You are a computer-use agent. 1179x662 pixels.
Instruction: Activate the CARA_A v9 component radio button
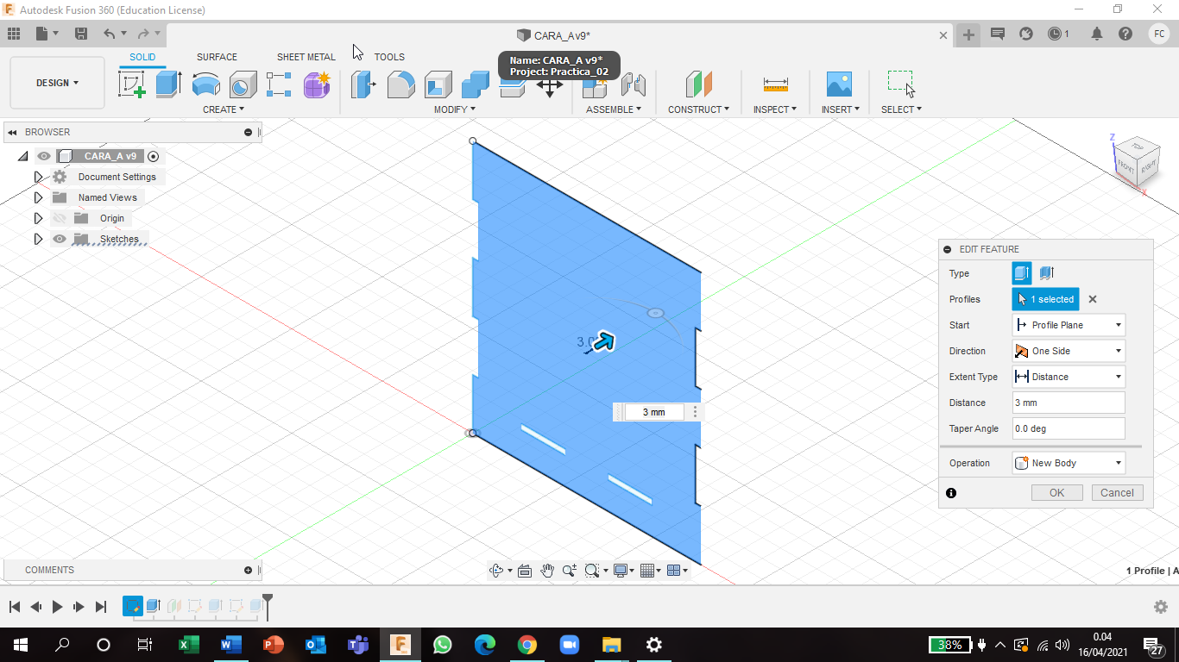[153, 156]
